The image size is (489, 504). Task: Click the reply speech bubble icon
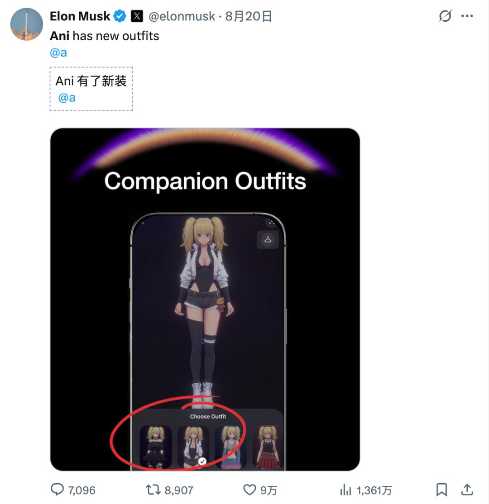pyautogui.click(x=57, y=489)
